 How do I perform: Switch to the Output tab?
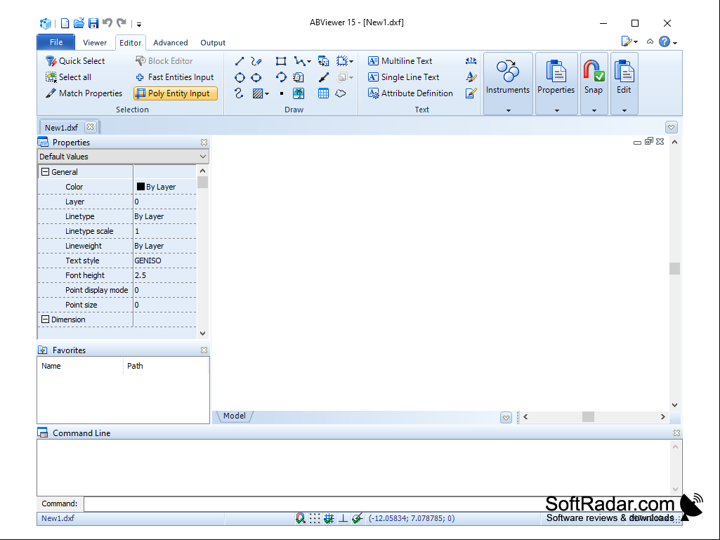tap(213, 43)
